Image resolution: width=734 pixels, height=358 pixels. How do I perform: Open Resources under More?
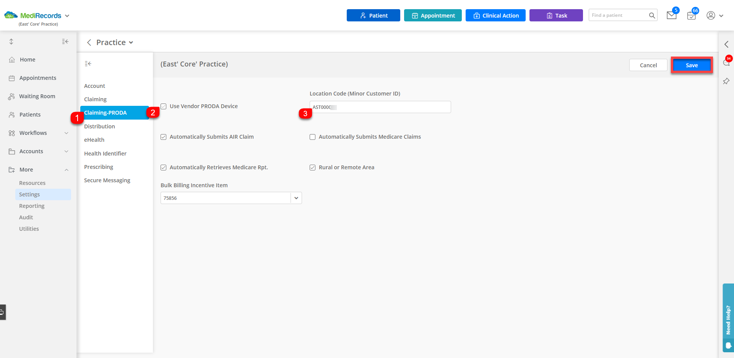[32, 183]
